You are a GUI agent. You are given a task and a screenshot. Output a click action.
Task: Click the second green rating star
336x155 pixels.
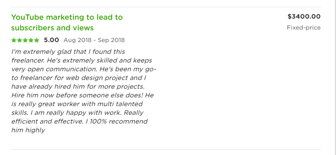pyautogui.click(x=19, y=40)
